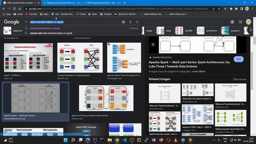Filter images by the pyspark chip

click(231, 30)
